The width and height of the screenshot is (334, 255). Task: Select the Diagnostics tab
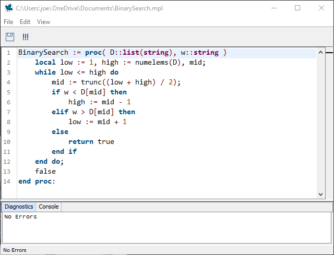click(19, 207)
